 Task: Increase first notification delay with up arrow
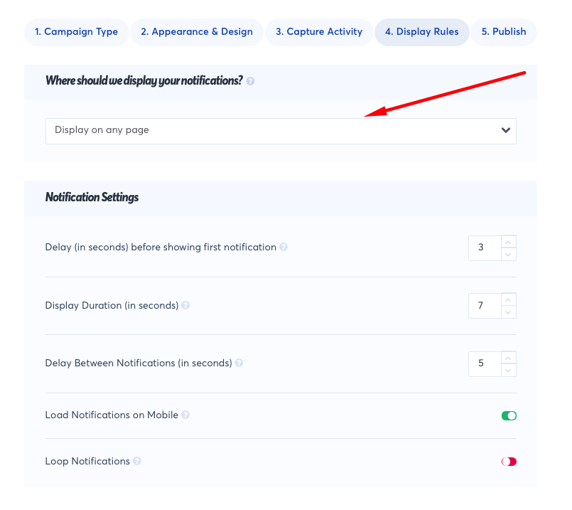508,241
